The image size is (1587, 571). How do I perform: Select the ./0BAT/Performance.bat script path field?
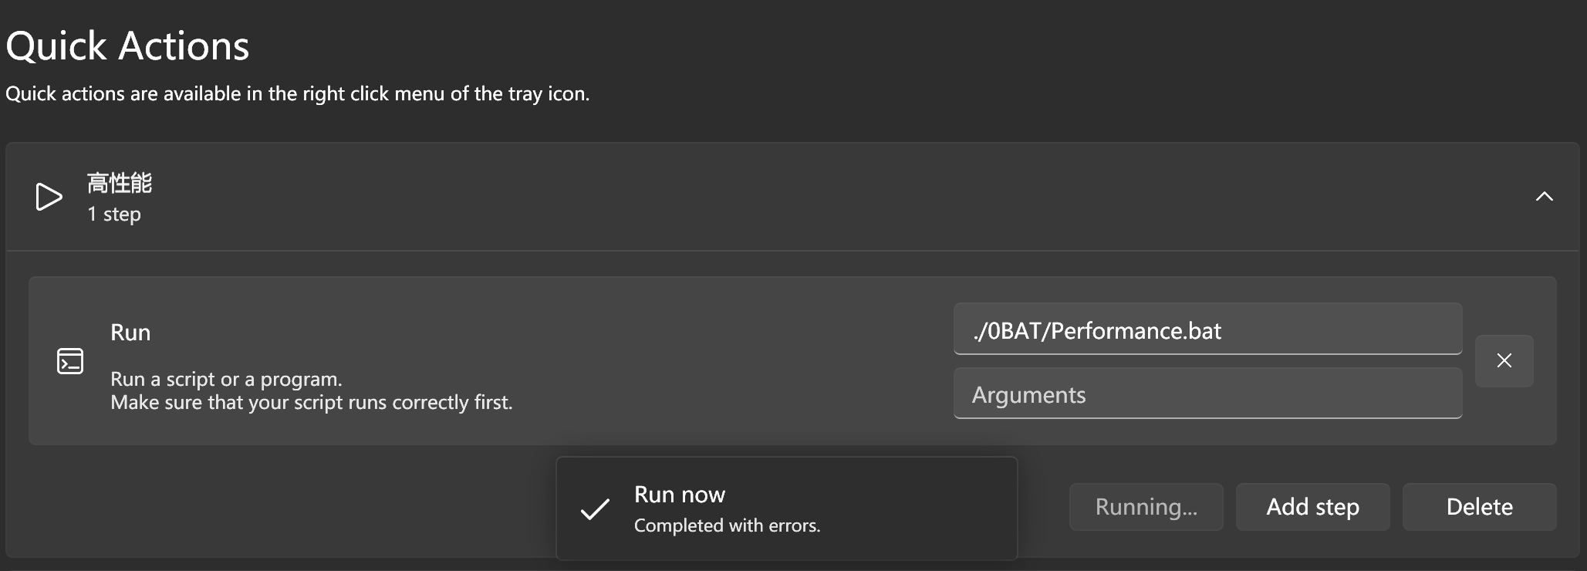(1207, 330)
